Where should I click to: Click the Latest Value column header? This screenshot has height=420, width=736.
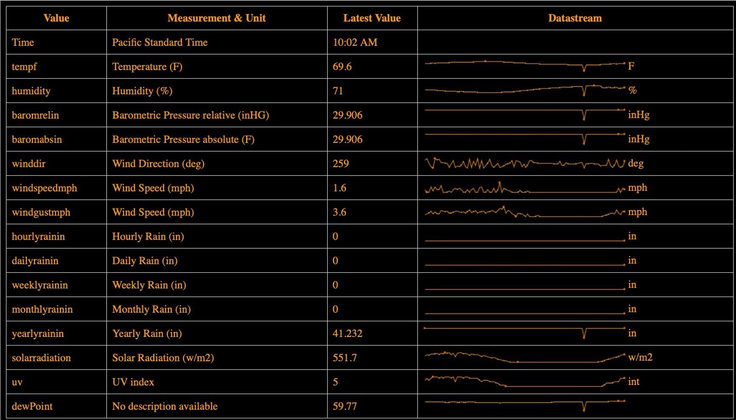pos(372,18)
